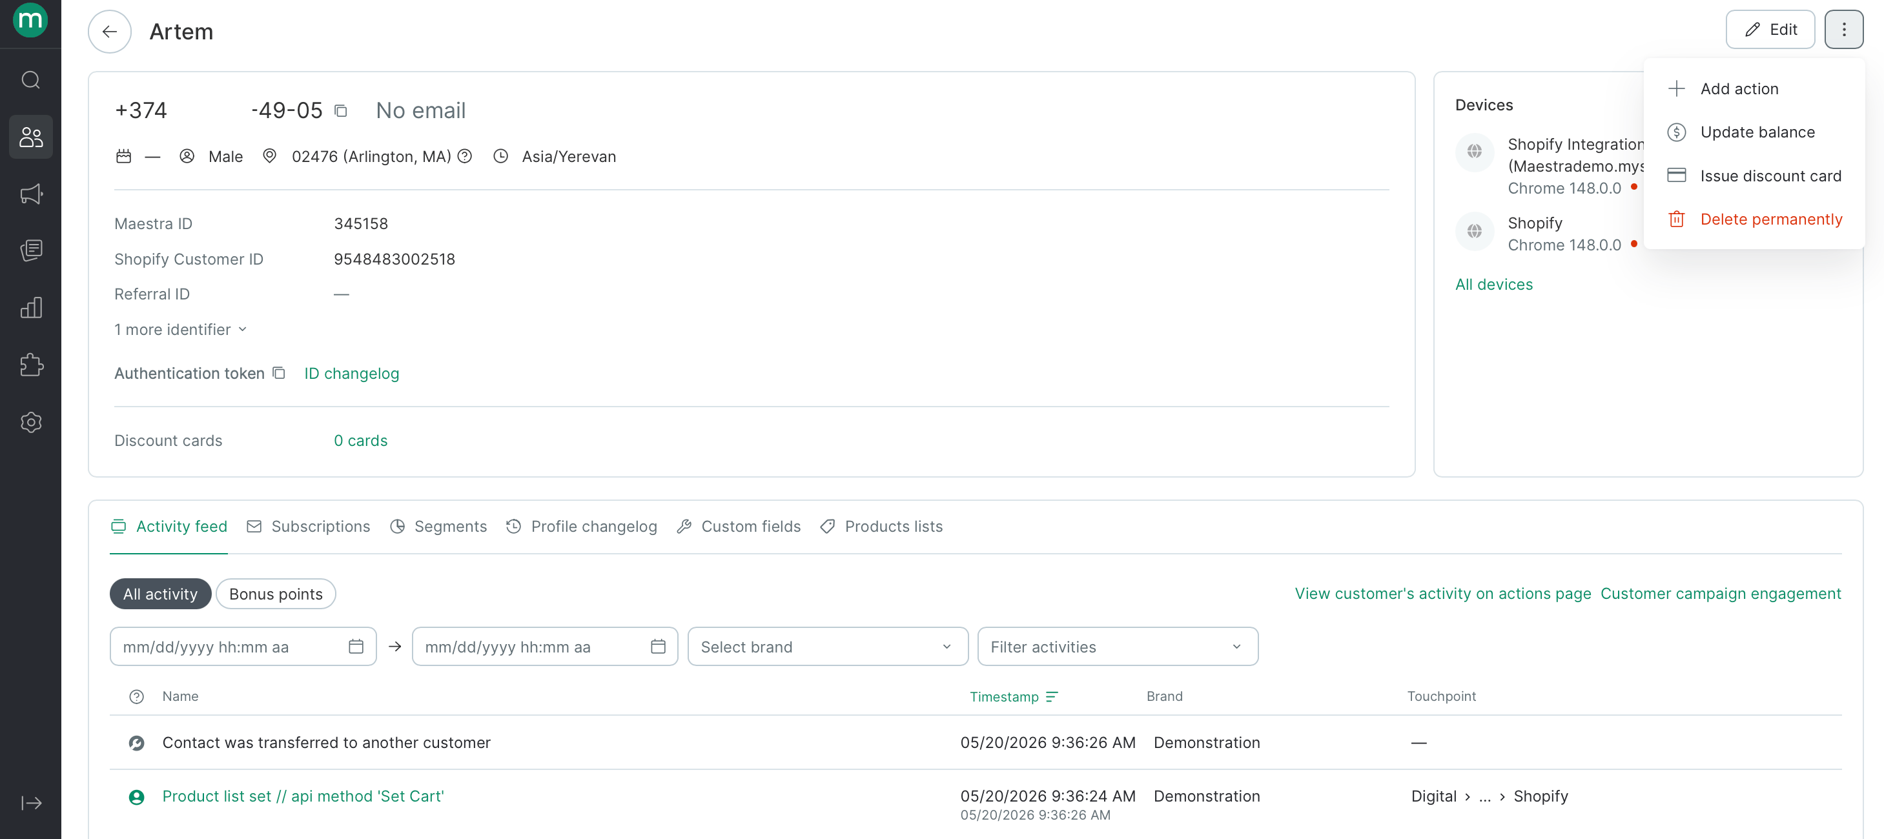1884x839 pixels.
Task: Open the Filter activities dropdown
Action: (x=1117, y=647)
